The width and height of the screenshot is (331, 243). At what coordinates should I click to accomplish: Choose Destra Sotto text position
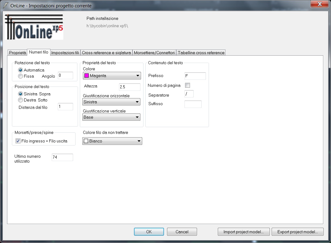pos(20,100)
